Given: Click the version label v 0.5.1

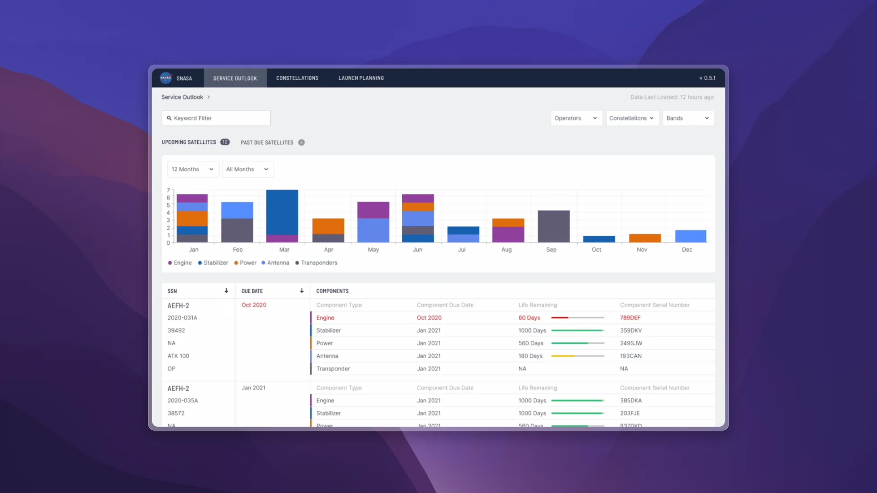Looking at the screenshot, I should click(707, 78).
